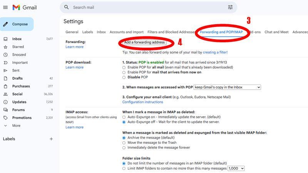This screenshot has height=173, width=308.
Task: Select Enable POP for mail from now on
Action: pyautogui.click(x=124, y=72)
